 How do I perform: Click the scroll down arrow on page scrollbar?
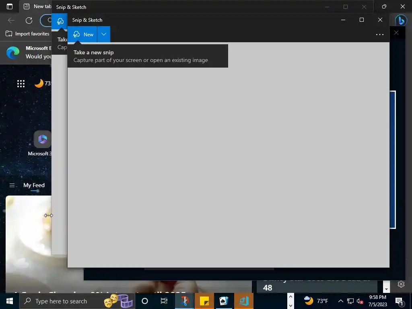386,289
